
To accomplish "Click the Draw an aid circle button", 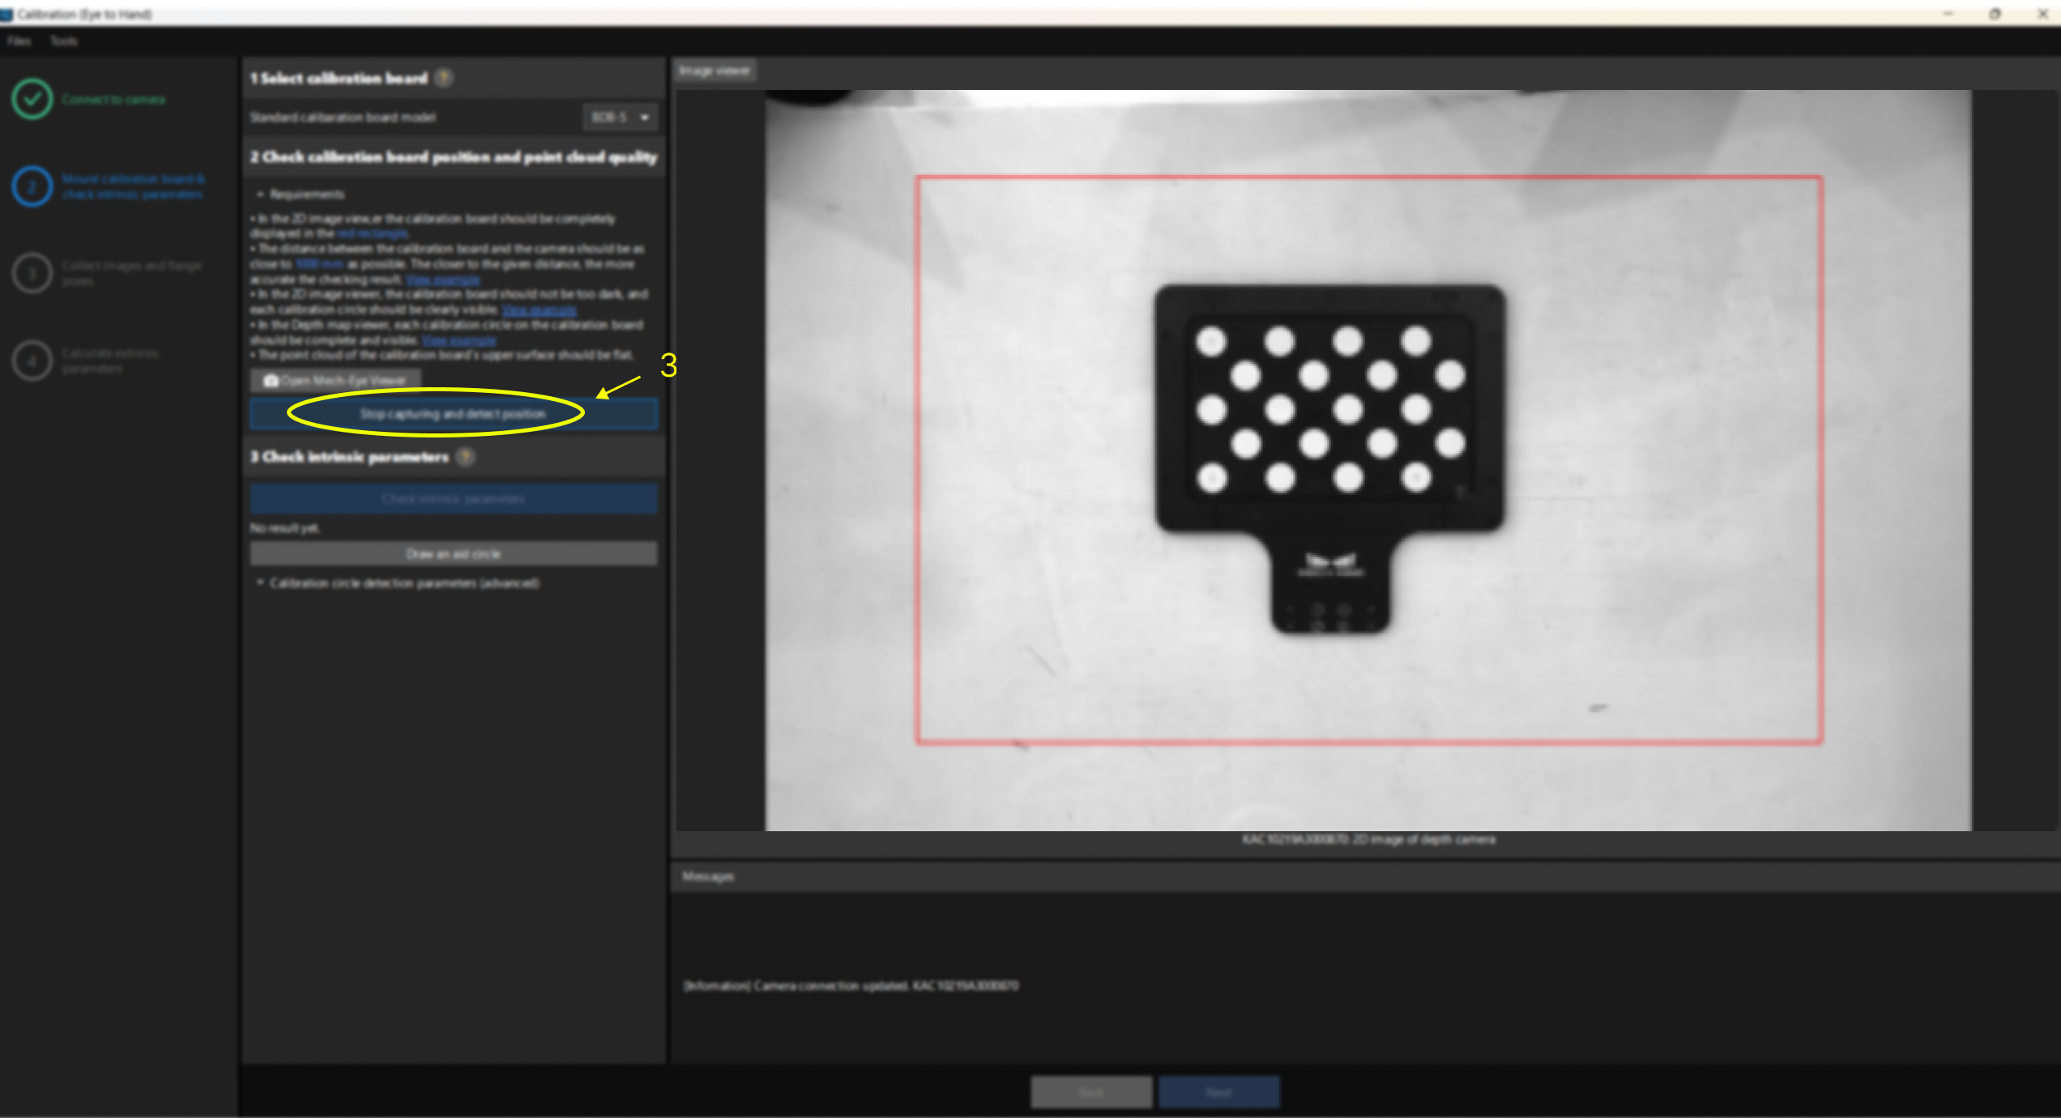I will click(x=453, y=554).
